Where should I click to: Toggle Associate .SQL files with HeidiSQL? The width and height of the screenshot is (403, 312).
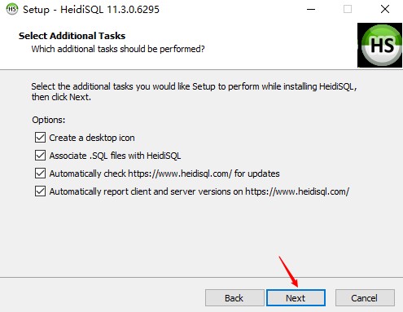pos(40,156)
